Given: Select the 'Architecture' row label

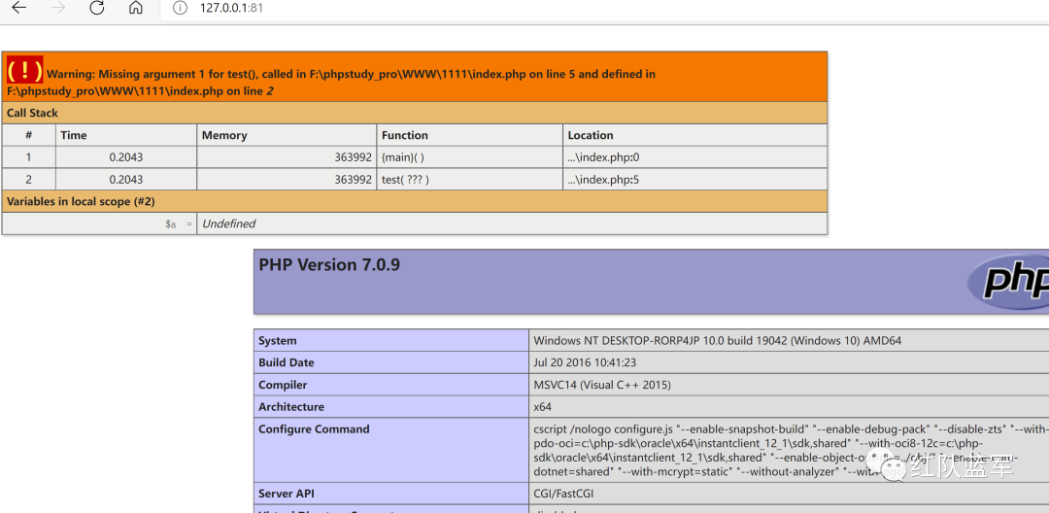Looking at the screenshot, I should pyautogui.click(x=291, y=407).
